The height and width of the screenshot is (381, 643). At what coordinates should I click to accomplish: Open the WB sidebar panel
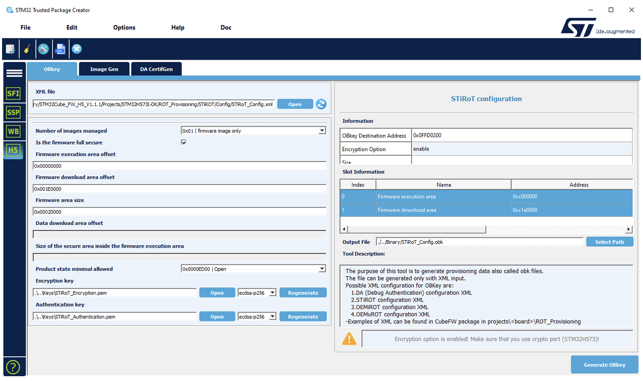[13, 132]
